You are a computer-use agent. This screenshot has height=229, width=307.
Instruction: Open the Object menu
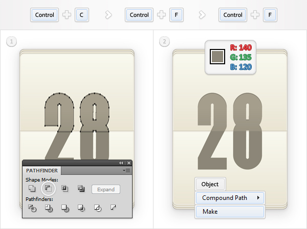pos(210,184)
